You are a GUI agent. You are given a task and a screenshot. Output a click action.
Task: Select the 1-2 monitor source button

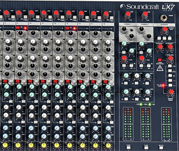[170, 81]
